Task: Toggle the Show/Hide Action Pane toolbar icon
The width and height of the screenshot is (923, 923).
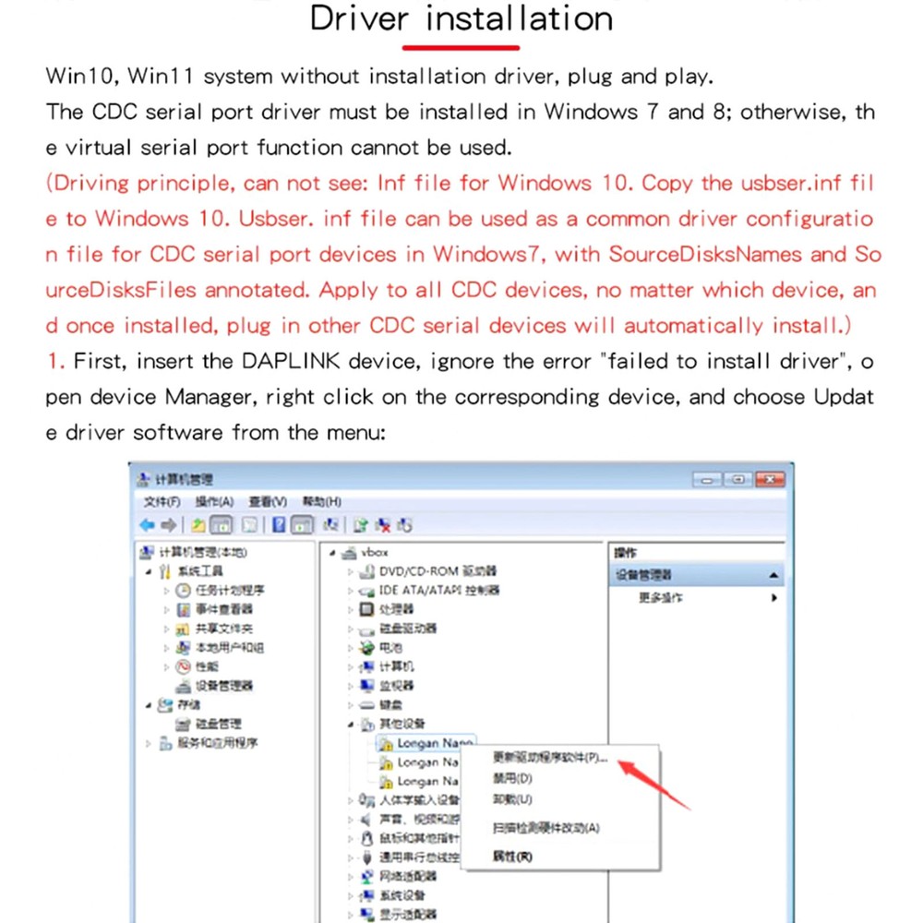Action: [302, 525]
